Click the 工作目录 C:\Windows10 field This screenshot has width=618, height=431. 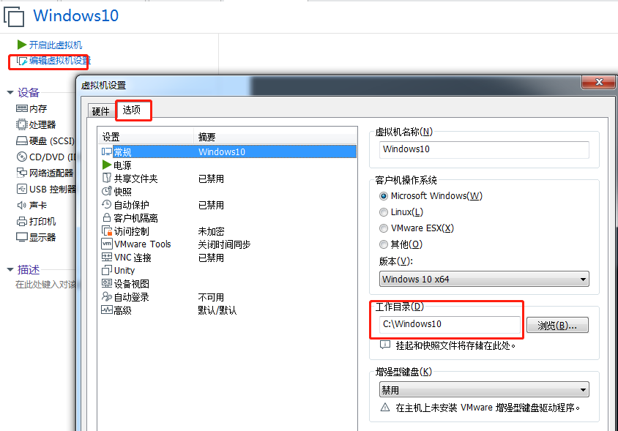(x=450, y=325)
